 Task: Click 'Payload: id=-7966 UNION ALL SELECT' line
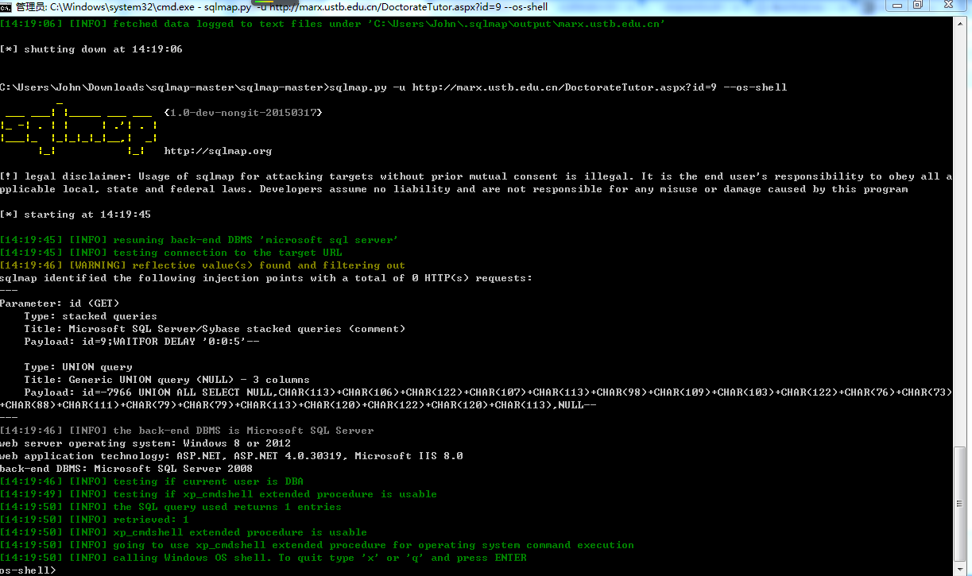pyautogui.click(x=488, y=392)
